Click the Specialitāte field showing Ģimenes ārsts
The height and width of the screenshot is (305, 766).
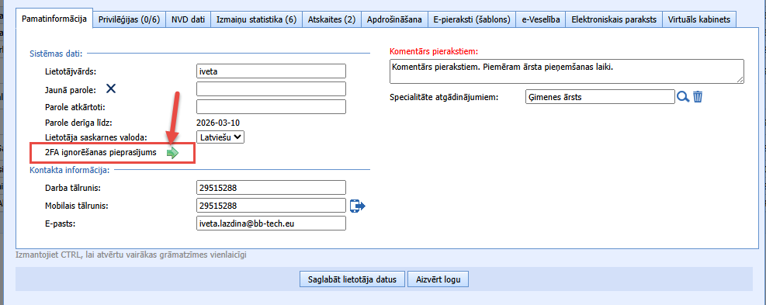point(600,97)
